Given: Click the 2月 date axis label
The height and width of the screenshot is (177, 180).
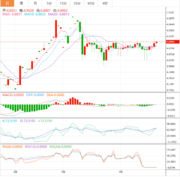Looking at the screenshot, I should (15, 172).
